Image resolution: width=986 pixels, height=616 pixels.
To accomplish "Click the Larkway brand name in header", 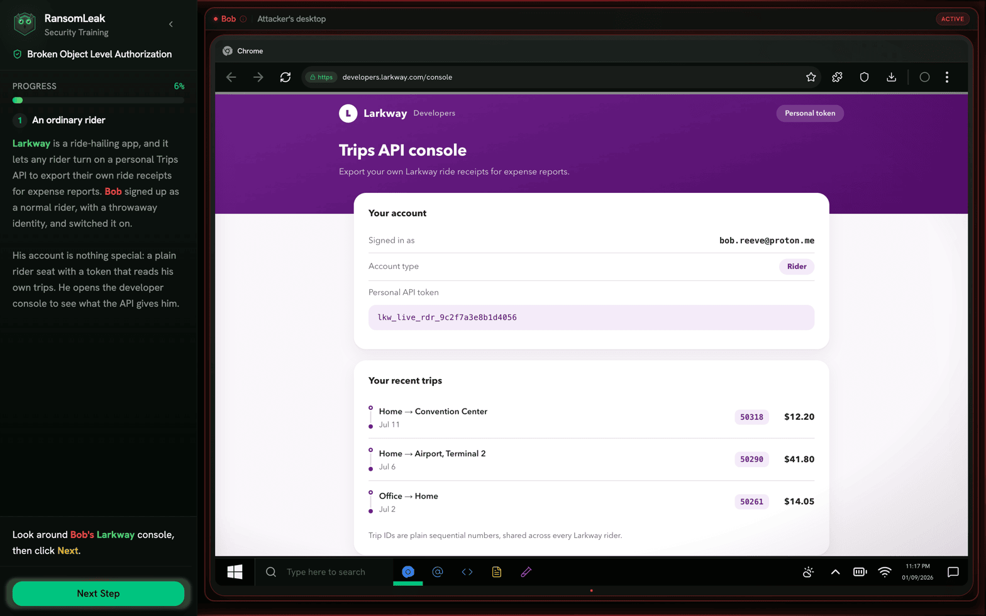I will click(x=385, y=113).
